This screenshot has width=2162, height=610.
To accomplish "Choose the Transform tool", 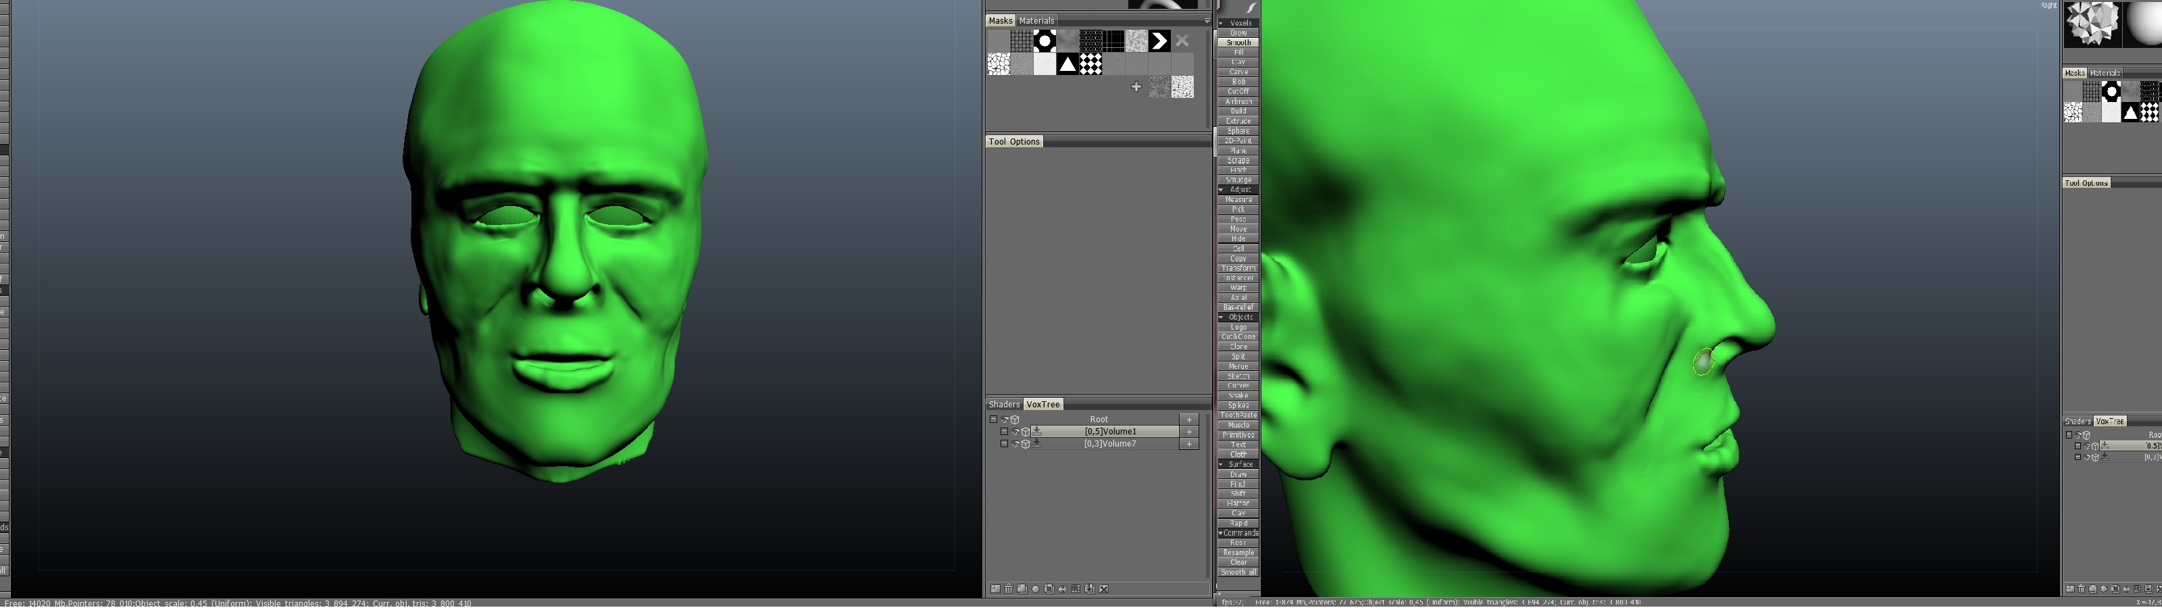I will click(x=1238, y=268).
